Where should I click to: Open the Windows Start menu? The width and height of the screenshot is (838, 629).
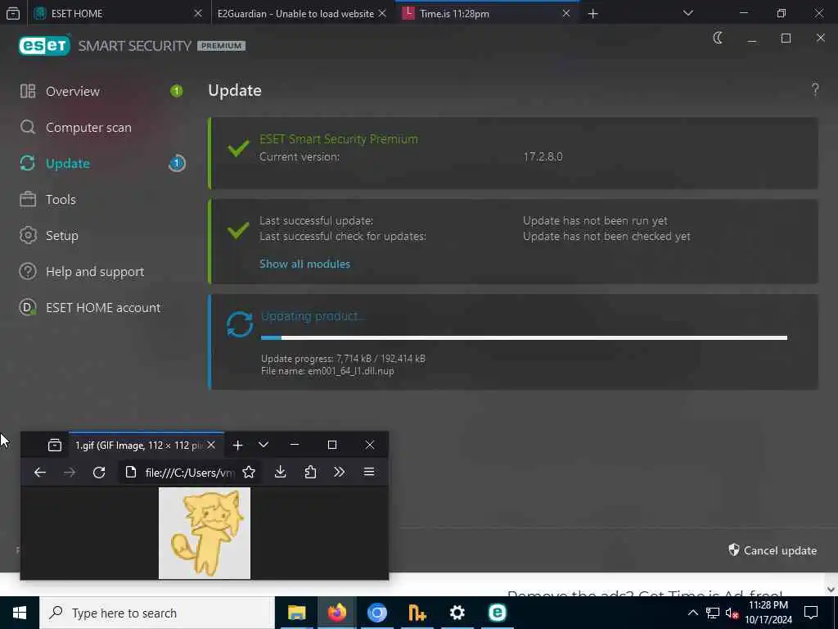pos(20,613)
